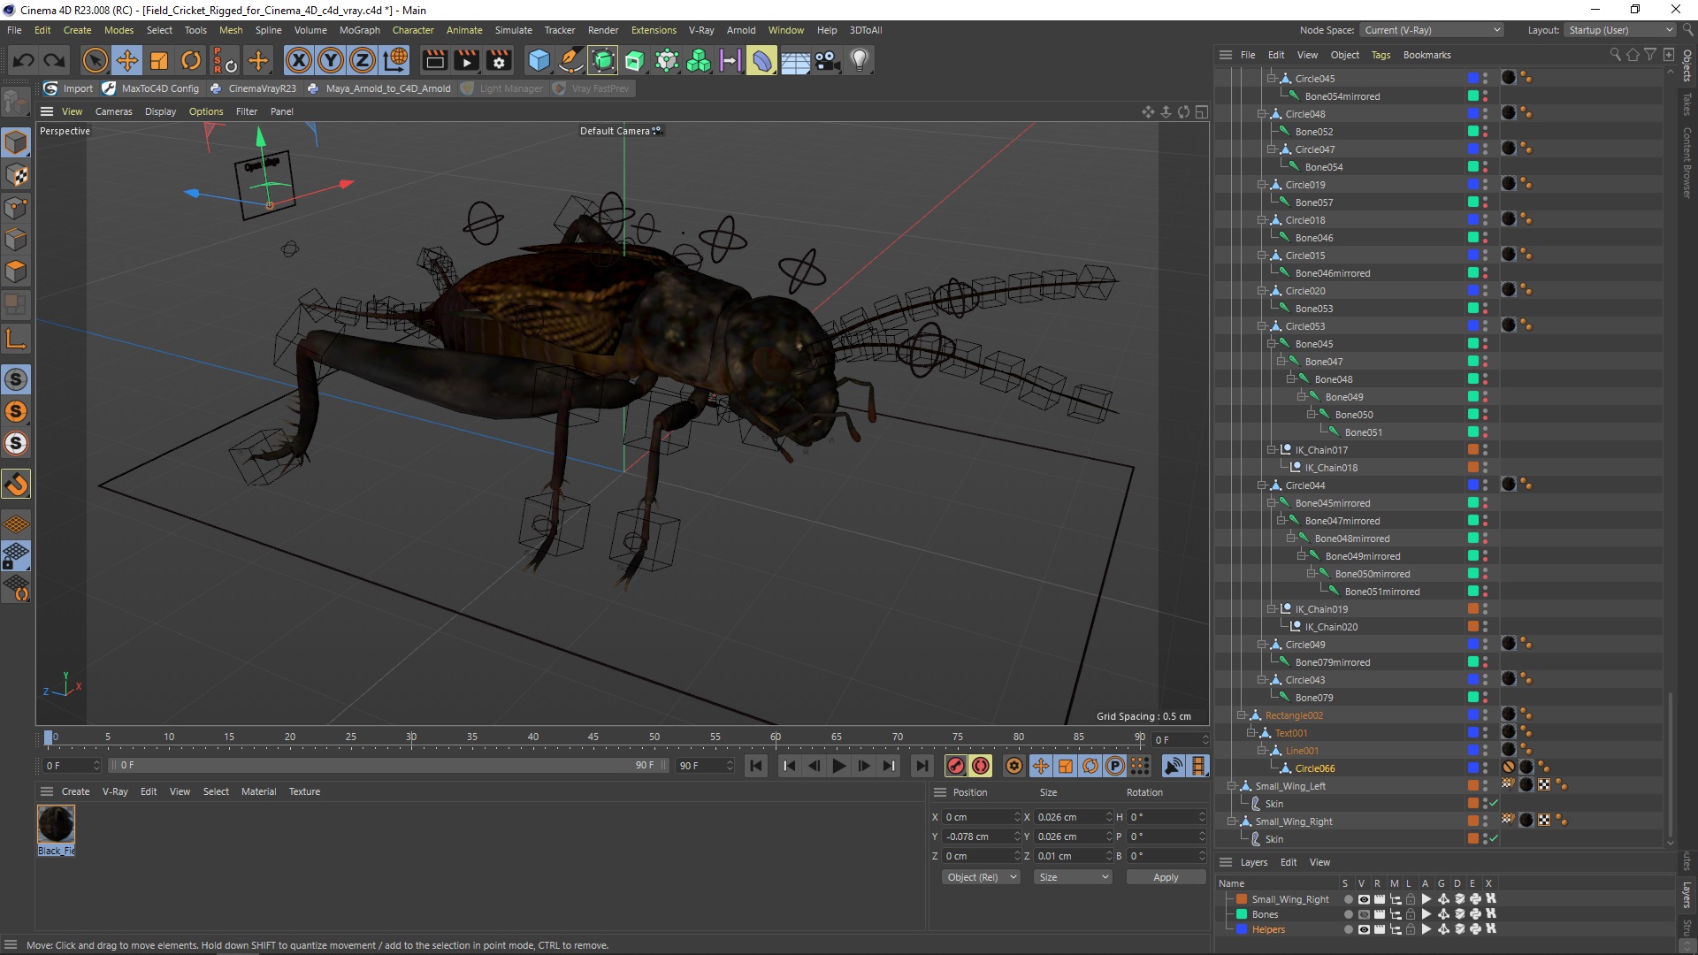
Task: Click Small_Wing_Right layer color swatch
Action: point(1242,899)
